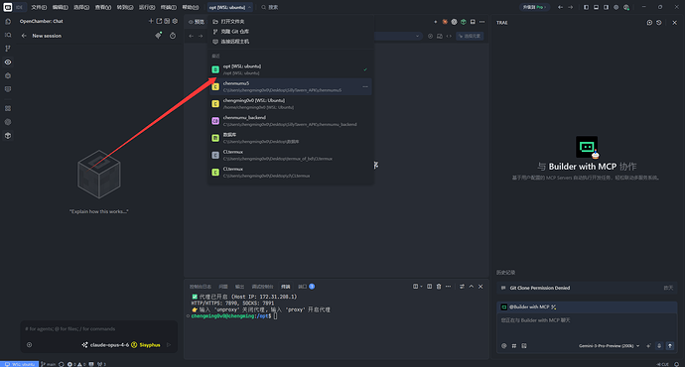Send message with arrow in TRAE input
Viewport: 685px width, 367px height.
[x=670, y=345]
